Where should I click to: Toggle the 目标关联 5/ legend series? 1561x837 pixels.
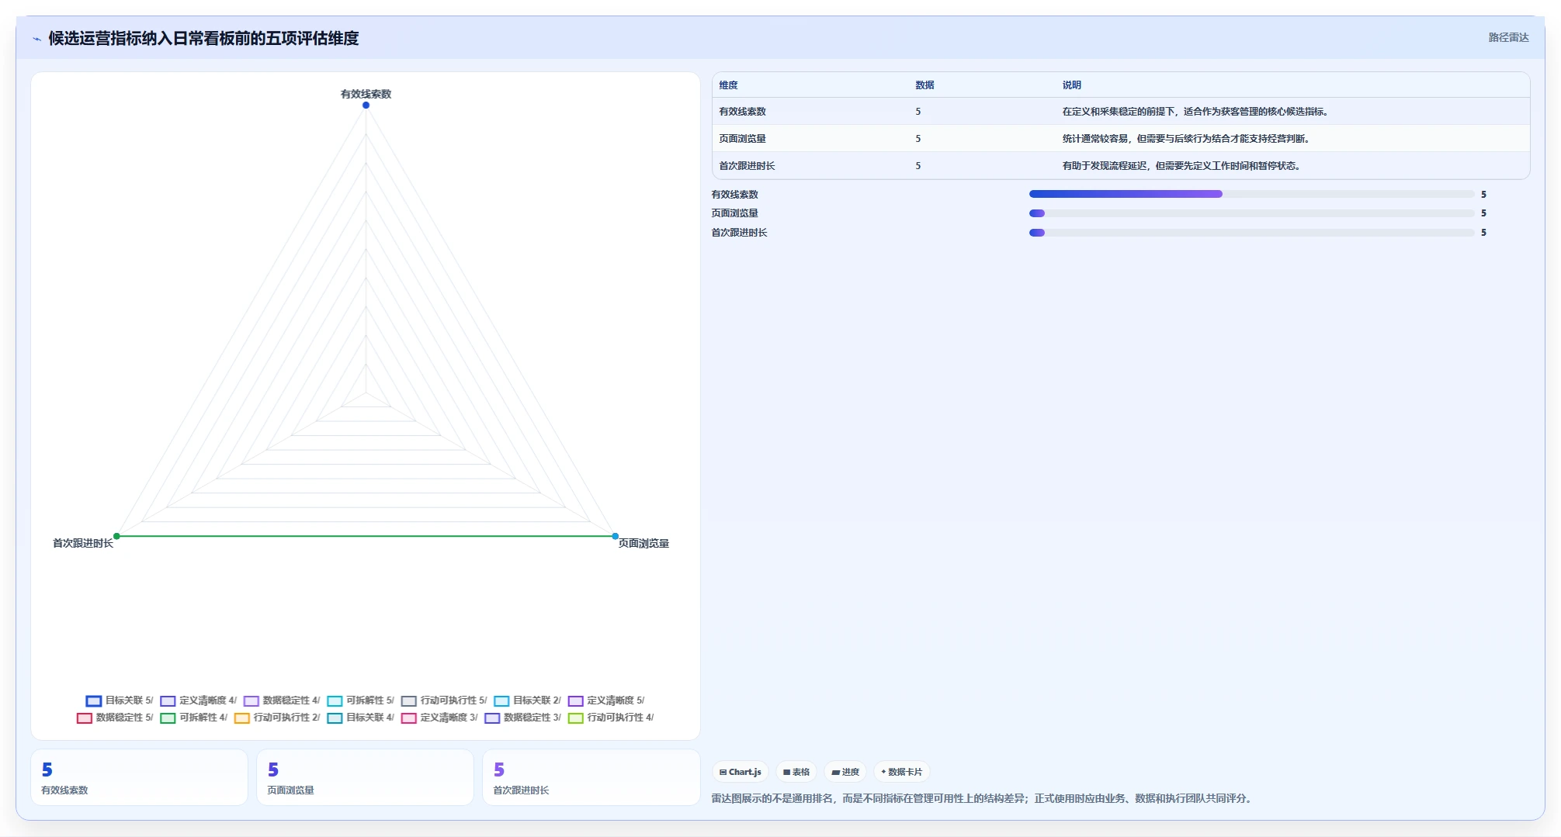(x=120, y=700)
